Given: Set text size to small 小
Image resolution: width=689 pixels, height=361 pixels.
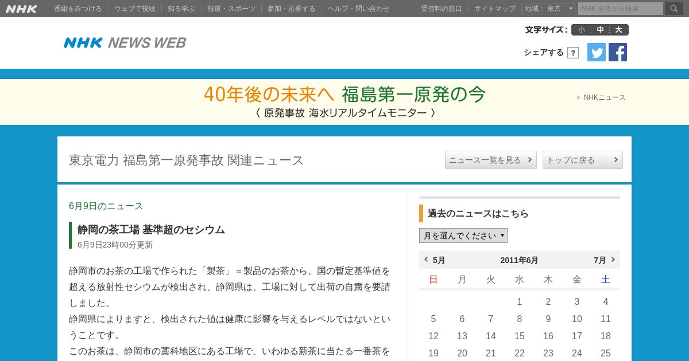Looking at the screenshot, I should pyautogui.click(x=582, y=30).
